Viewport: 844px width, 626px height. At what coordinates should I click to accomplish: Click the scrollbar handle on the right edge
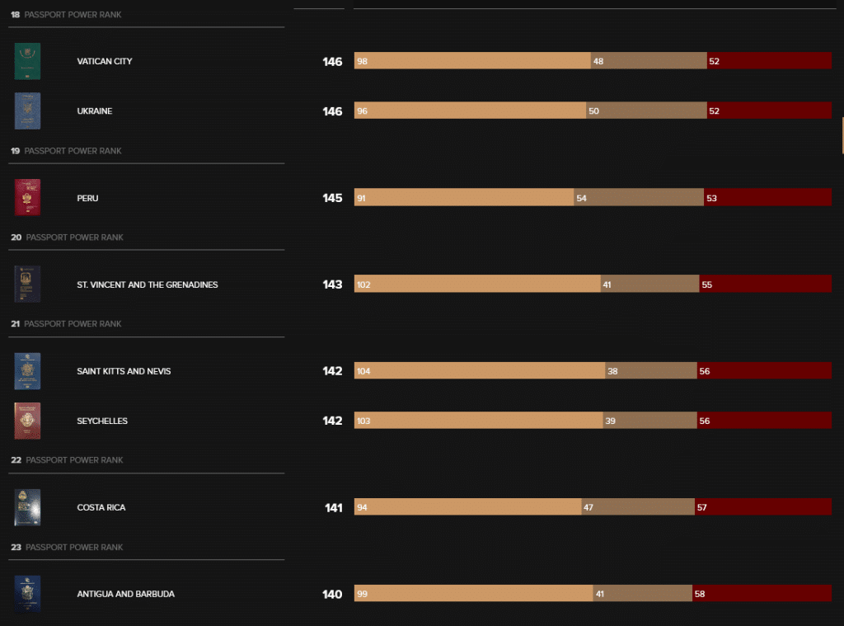[842, 136]
